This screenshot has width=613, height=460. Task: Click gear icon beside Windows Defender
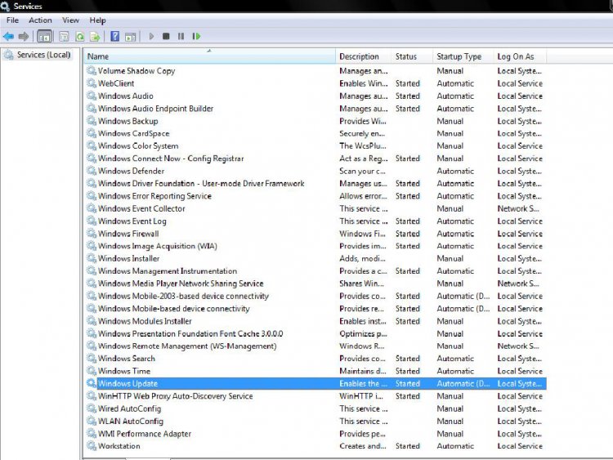tap(92, 171)
